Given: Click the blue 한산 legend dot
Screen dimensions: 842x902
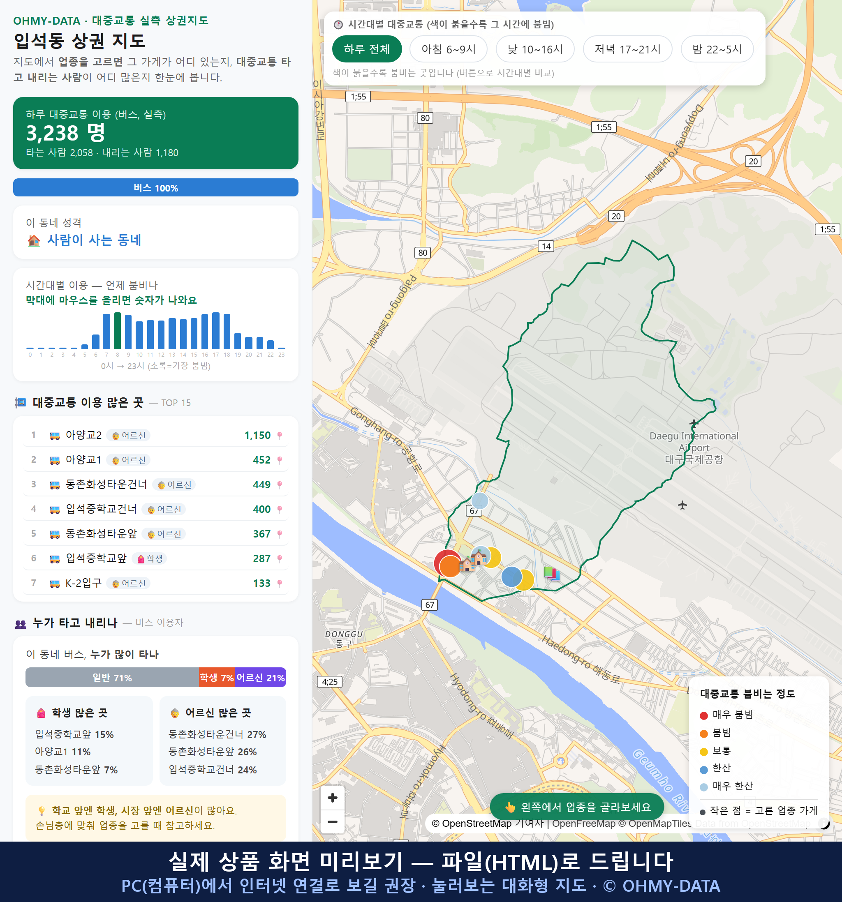Looking at the screenshot, I should click(704, 770).
